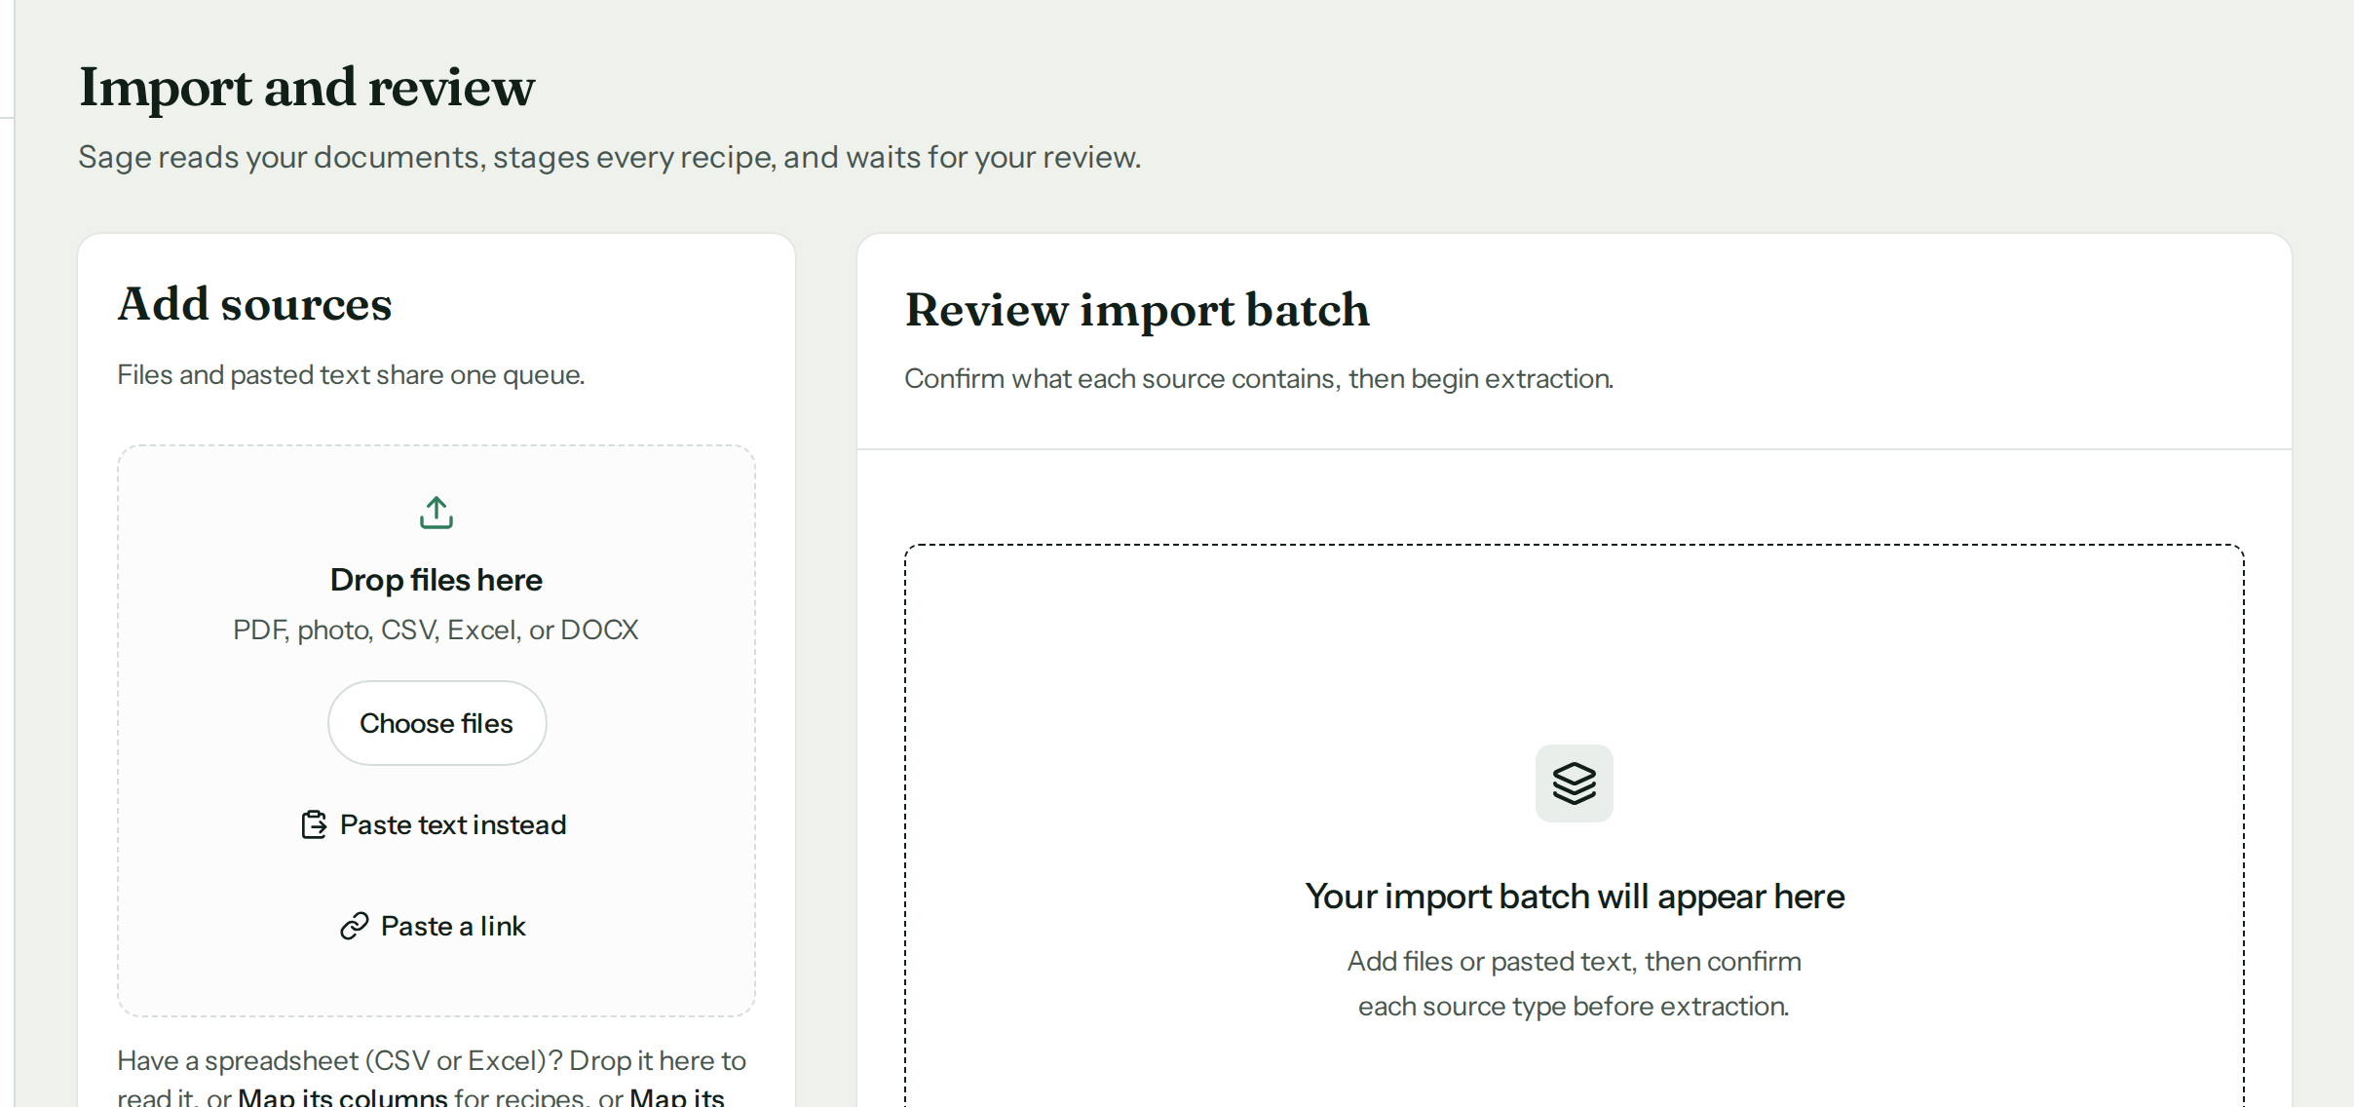The height and width of the screenshot is (1107, 2354).
Task: Click 'Confirm what each source contains' description
Action: [x=1259, y=379]
